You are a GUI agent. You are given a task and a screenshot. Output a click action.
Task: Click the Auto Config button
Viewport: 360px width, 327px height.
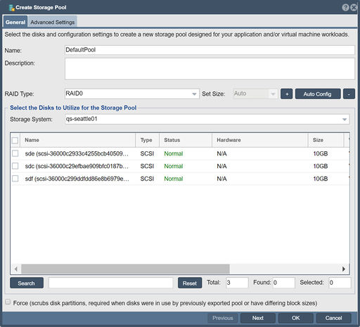click(x=318, y=94)
